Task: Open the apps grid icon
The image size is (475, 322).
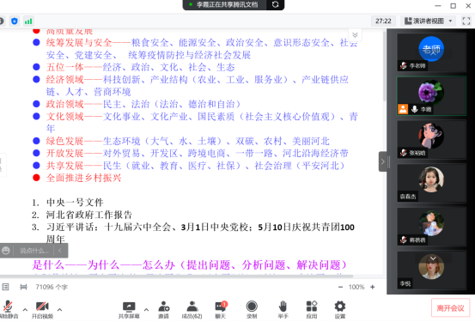Action: [312, 307]
